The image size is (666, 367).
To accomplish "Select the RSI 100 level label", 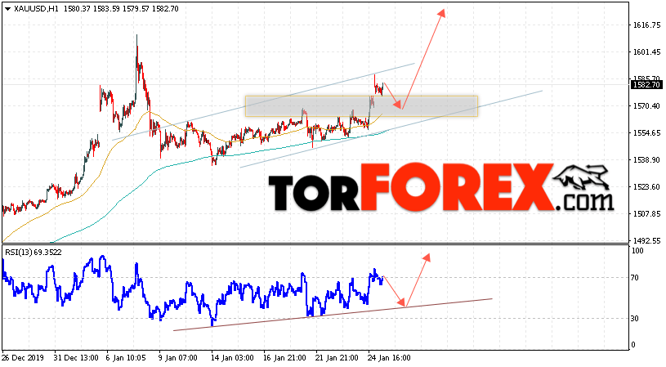I will coord(637,251).
